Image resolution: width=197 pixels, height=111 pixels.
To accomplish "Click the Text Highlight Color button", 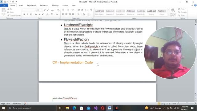I will point(52,14).
